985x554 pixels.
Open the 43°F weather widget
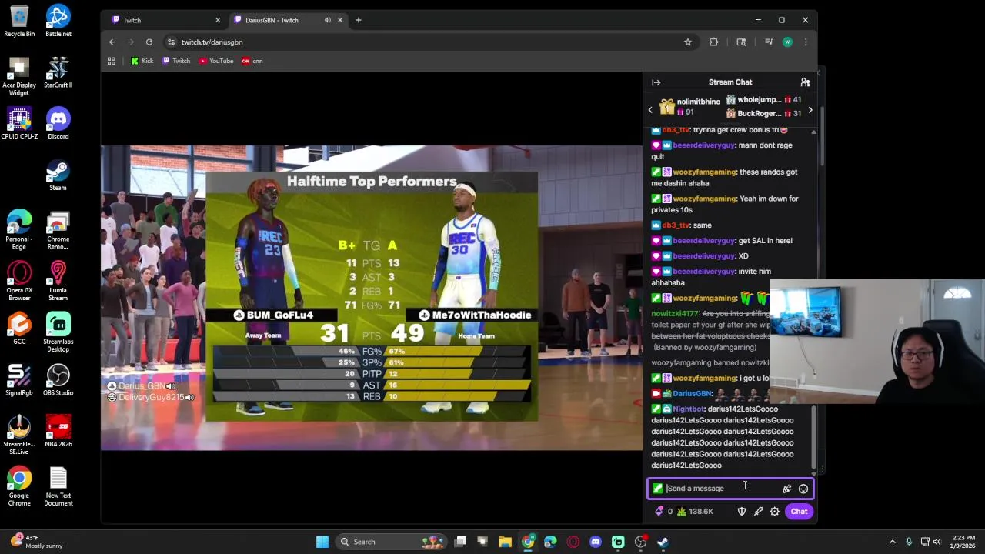click(35, 542)
